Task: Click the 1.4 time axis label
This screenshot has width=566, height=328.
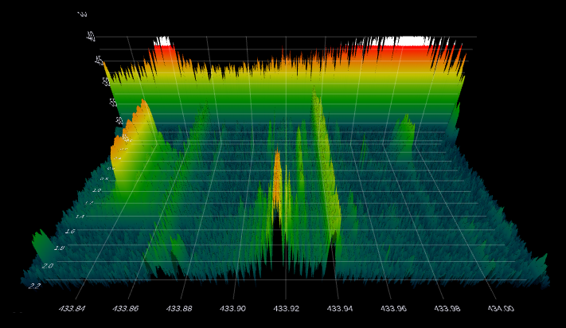Action: pyautogui.click(x=79, y=216)
